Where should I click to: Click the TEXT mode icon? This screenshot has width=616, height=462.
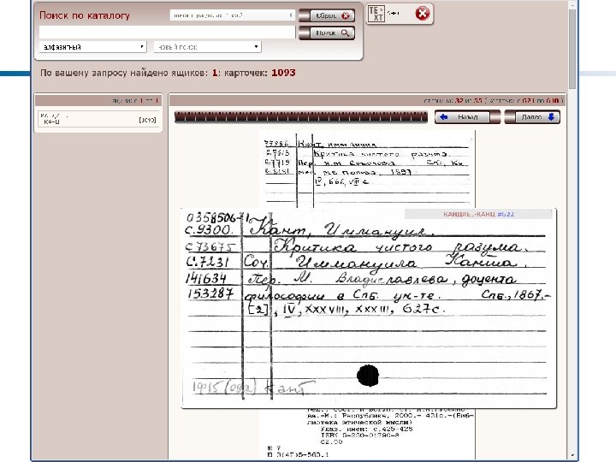tap(376, 14)
